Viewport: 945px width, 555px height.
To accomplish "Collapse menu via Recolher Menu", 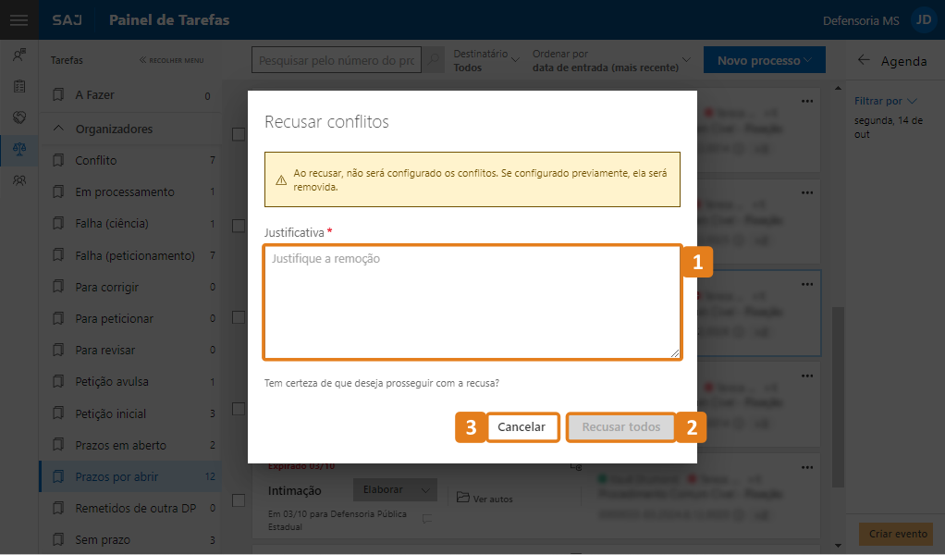I will click(x=172, y=60).
